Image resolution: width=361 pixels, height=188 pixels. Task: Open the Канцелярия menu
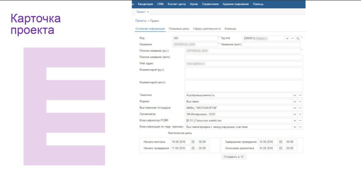click(x=145, y=4)
